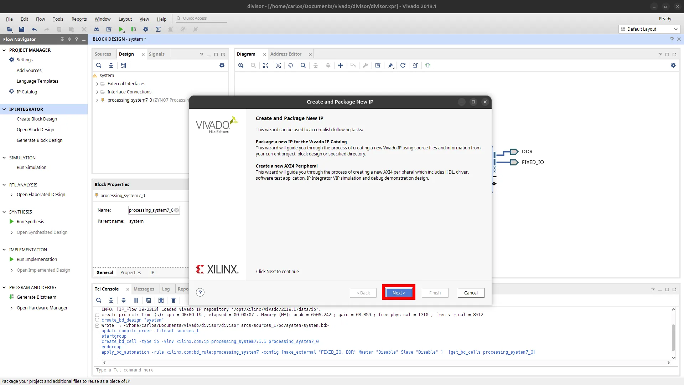Click the Validate Design checkmark in Diagram toolbar
This screenshot has height=385, width=684.
click(x=378, y=65)
